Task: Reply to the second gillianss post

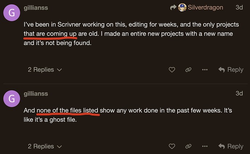Action: [x=231, y=146]
